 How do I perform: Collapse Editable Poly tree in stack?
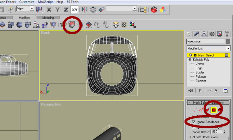190,60
